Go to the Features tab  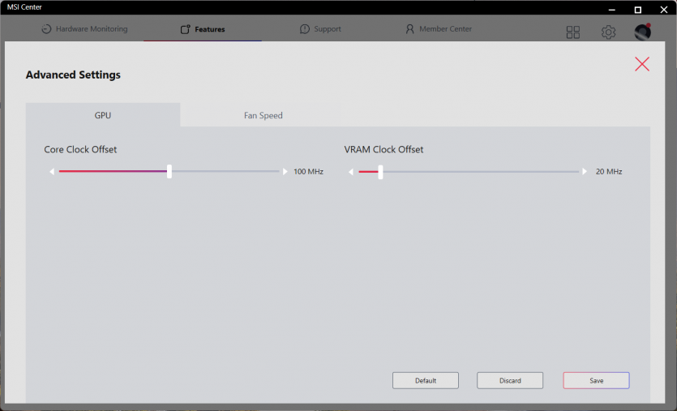(x=203, y=29)
